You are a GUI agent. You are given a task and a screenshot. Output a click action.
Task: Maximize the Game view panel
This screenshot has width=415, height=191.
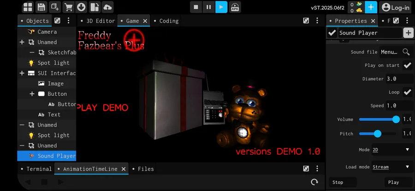[306, 21]
